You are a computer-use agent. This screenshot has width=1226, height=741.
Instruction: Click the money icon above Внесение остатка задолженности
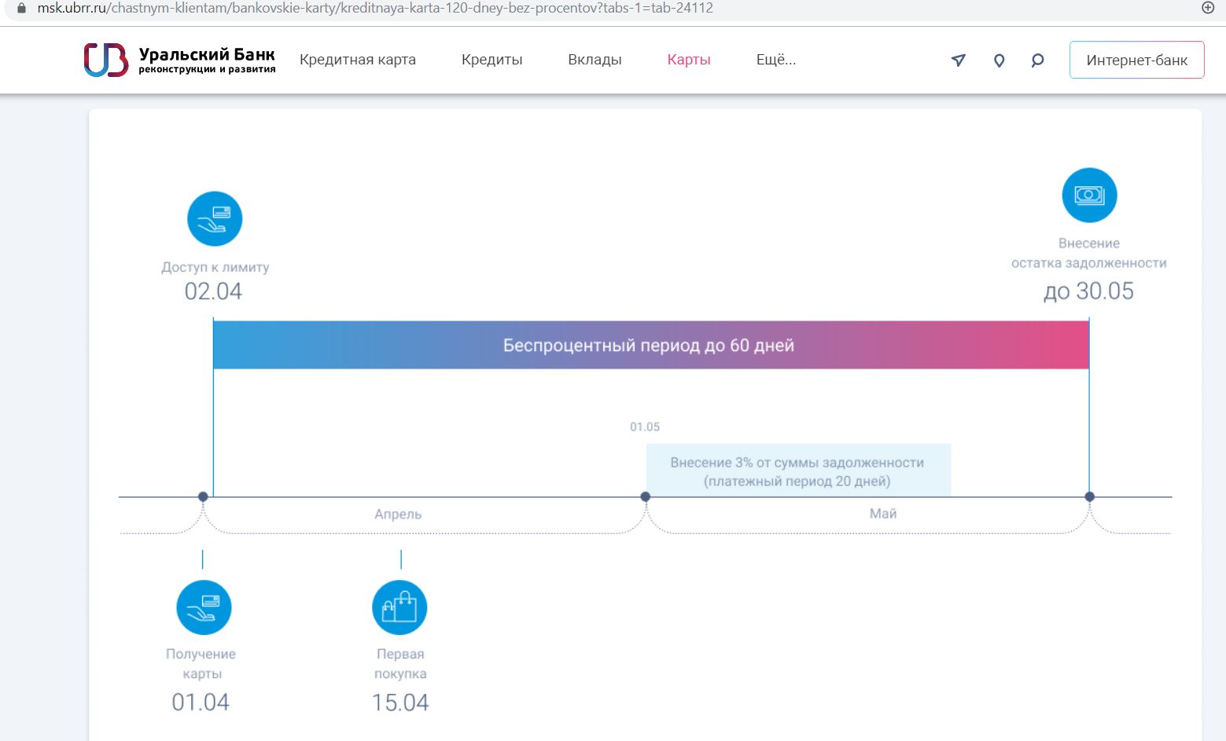click(1089, 195)
